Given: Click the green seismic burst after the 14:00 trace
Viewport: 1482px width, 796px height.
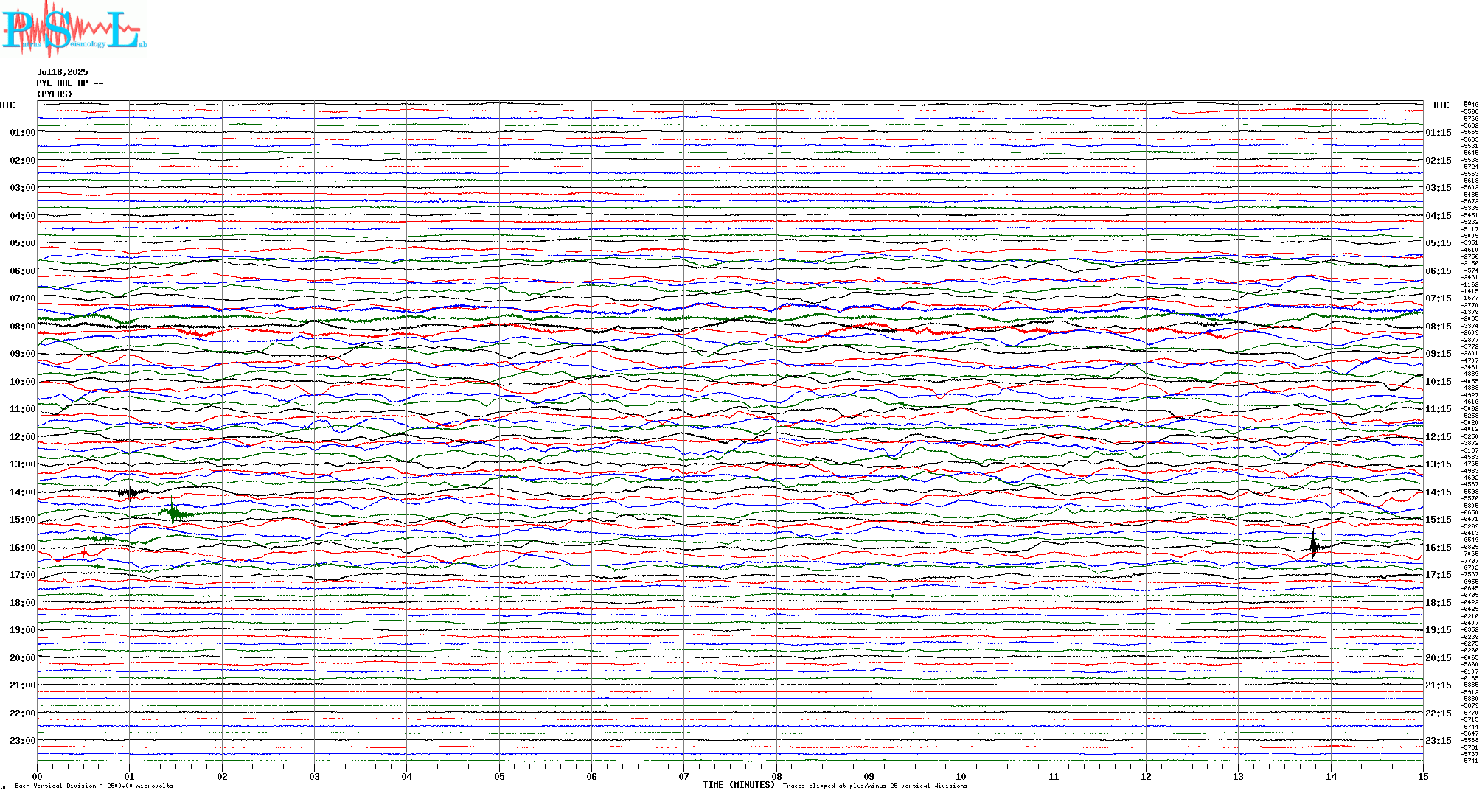Looking at the screenshot, I should (174, 511).
